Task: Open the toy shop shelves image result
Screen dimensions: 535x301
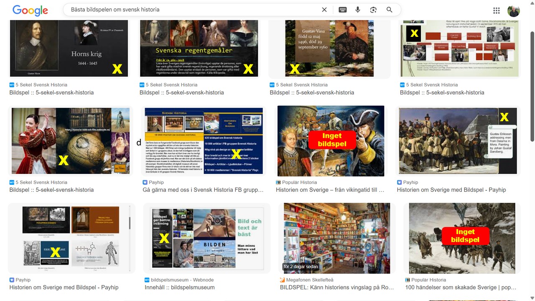Action: click(x=337, y=238)
